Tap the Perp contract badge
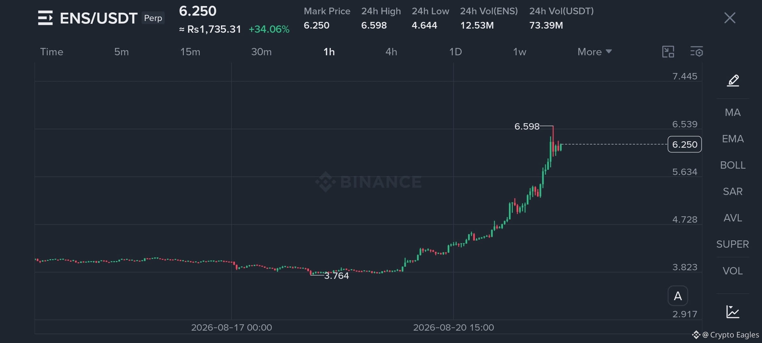This screenshot has height=343, width=762. 153,18
